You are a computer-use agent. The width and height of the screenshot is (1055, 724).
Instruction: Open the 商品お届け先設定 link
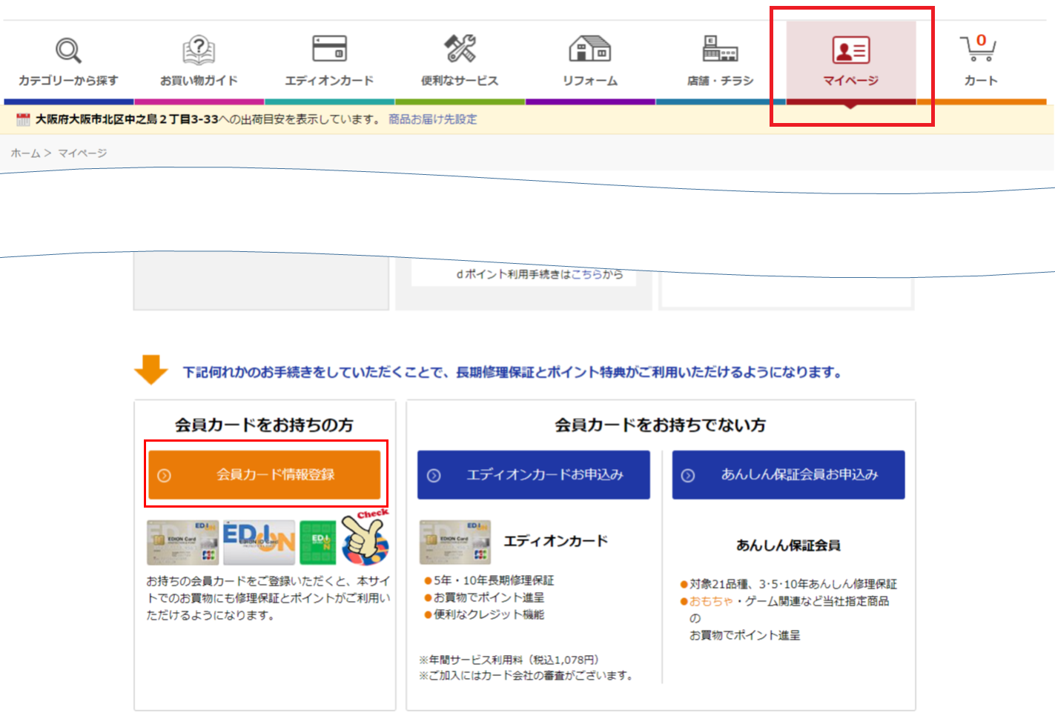[x=433, y=119]
